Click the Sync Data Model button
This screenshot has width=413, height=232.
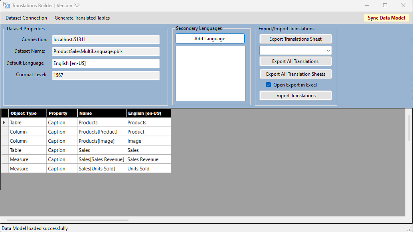386,18
